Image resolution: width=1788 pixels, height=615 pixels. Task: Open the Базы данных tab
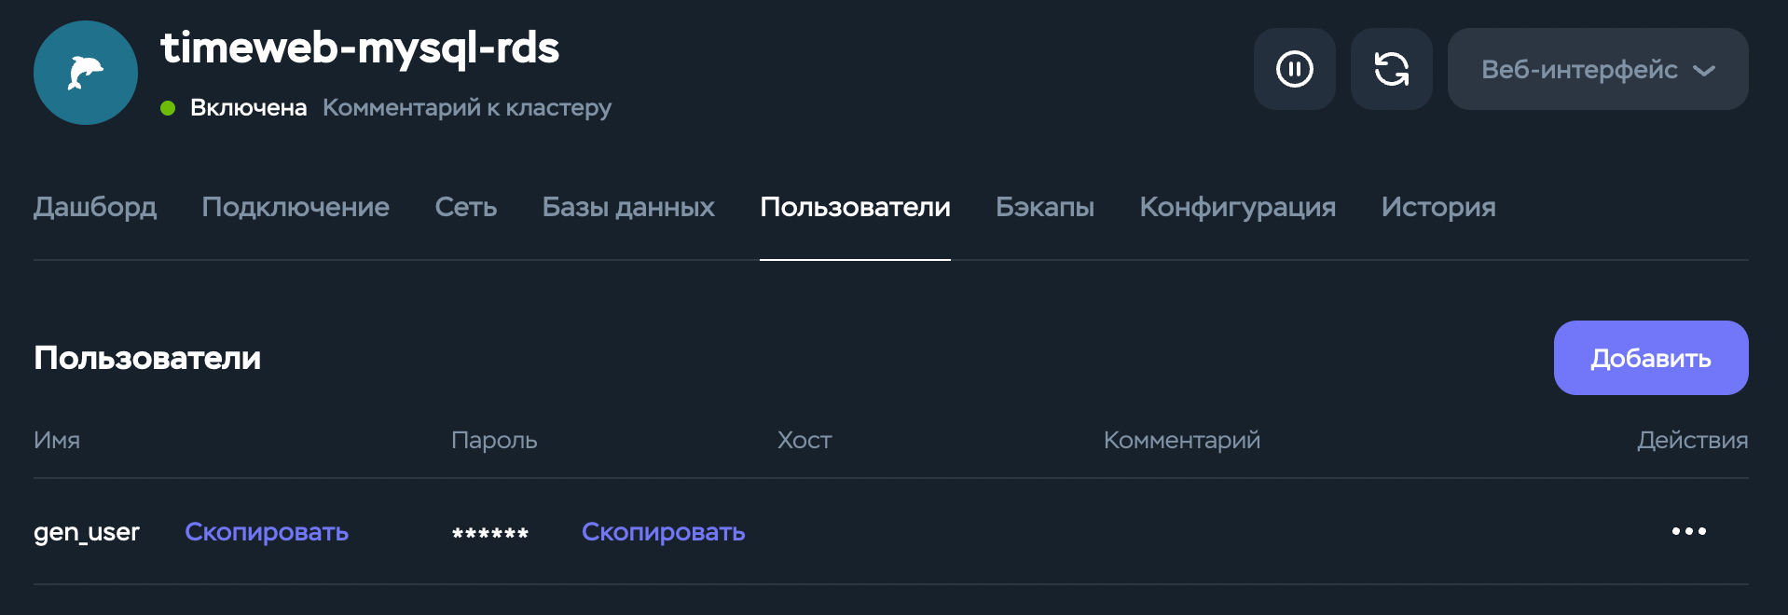[x=628, y=207]
